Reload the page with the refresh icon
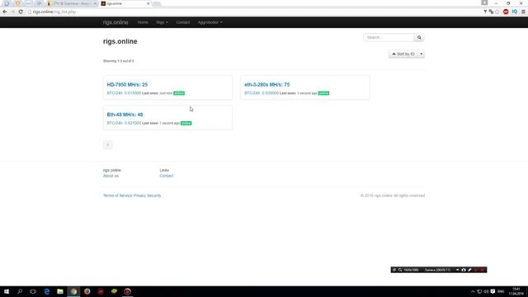Viewport: 528px width, 297px height. pyautogui.click(x=21, y=12)
